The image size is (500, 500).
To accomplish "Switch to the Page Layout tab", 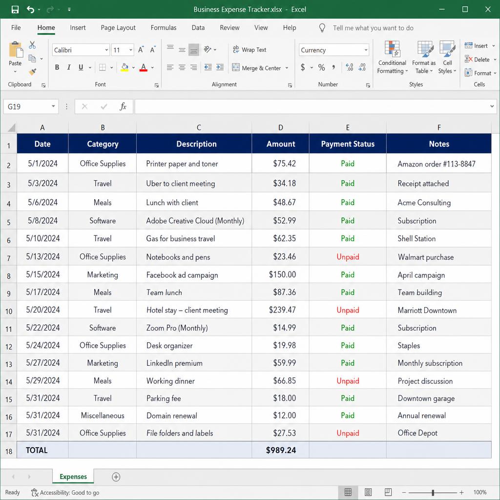I will click(118, 28).
